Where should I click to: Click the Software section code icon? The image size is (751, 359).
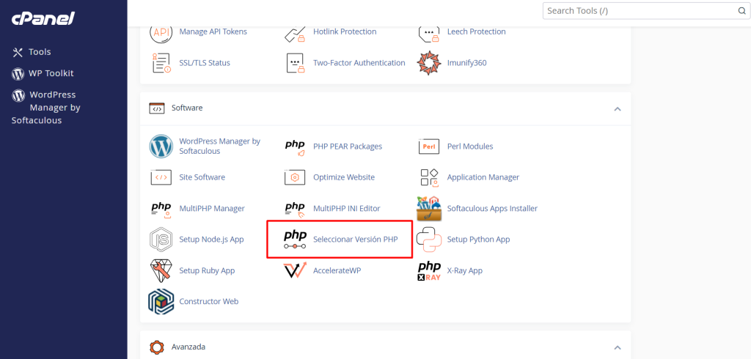tap(157, 108)
